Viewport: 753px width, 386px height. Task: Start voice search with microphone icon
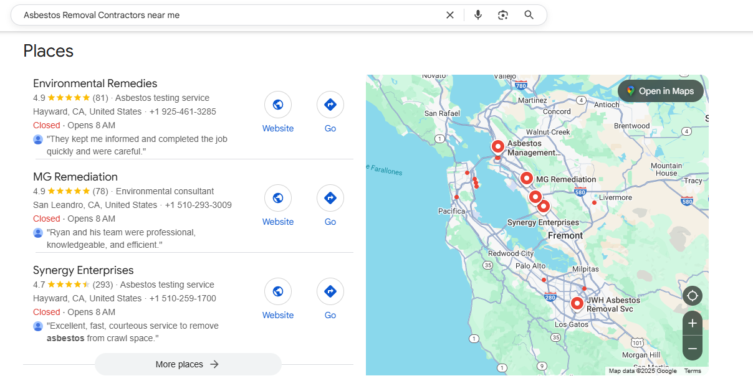[x=477, y=15]
